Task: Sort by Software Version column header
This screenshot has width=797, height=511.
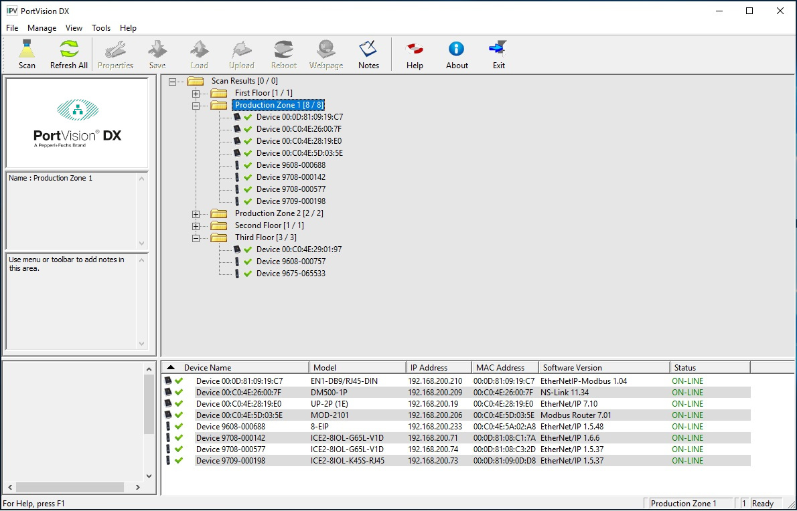Action: pos(604,368)
